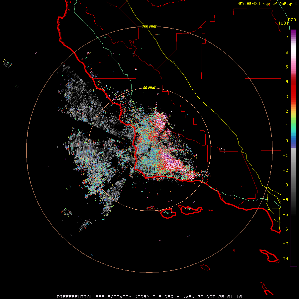Screen dimensions: 299x299
Task: Click the DZD color scale title
Action: pos(292,20)
